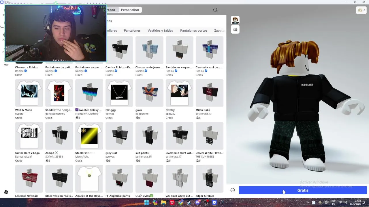The height and width of the screenshot is (207, 369).
Task: Select the Pantalones category tab
Action: point(132,30)
